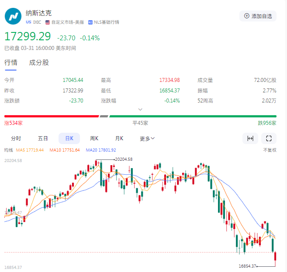Click the latest red candlestick at chart end
The width and height of the screenshot is (287, 272).
coord(275,256)
